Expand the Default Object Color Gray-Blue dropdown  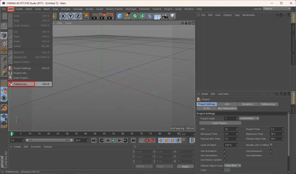coord(233,166)
